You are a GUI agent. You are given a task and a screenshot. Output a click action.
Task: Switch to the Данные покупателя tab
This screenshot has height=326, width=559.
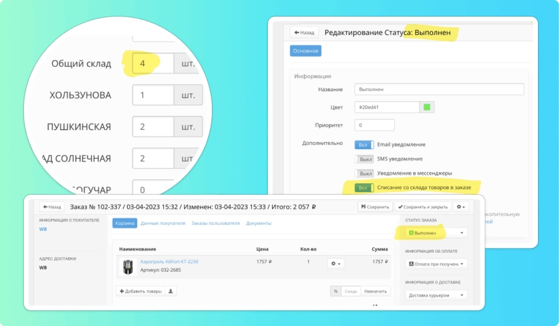pos(163,223)
